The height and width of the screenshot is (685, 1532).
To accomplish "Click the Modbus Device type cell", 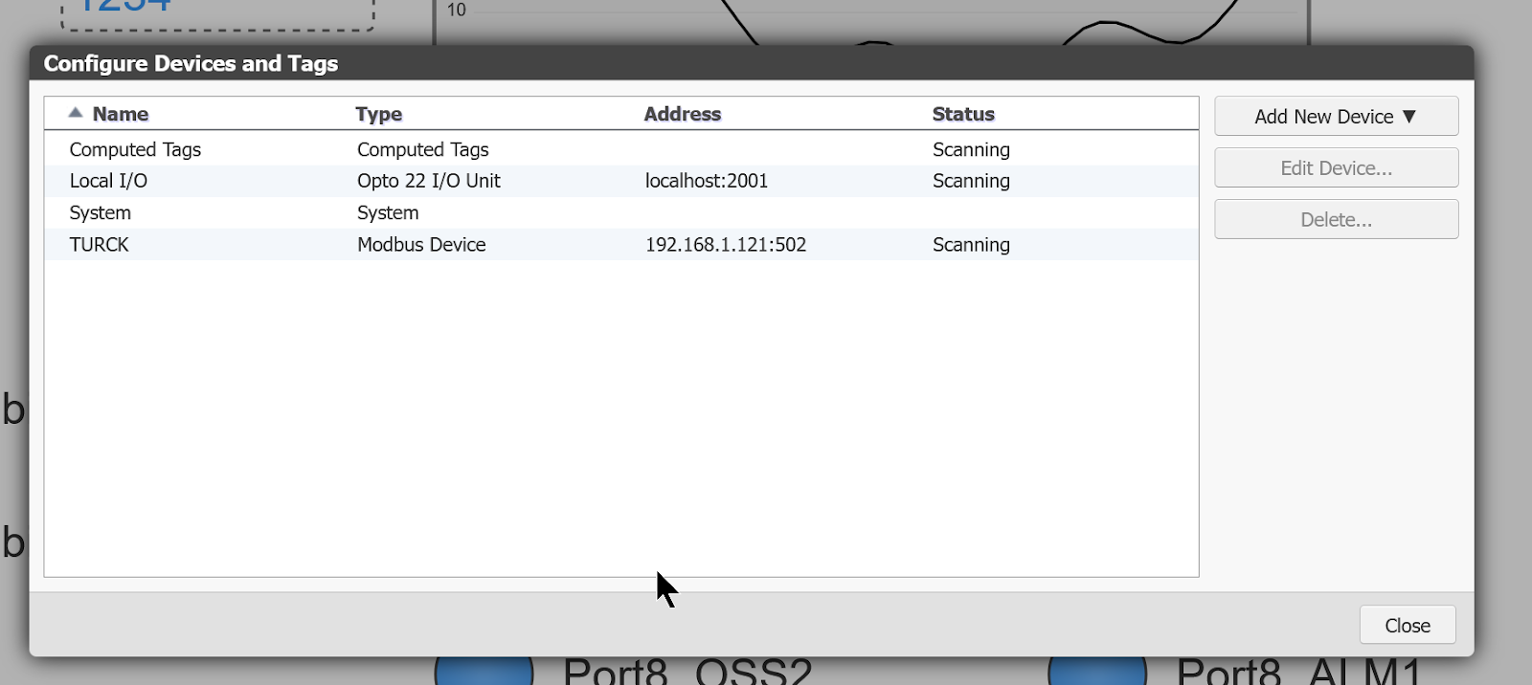I will point(421,245).
